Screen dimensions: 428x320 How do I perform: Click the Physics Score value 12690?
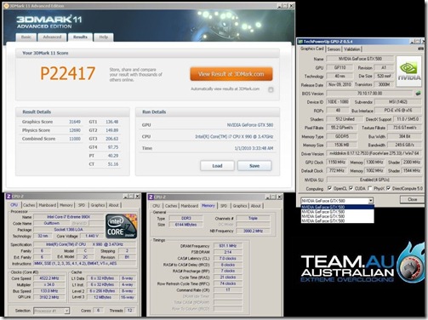click(x=75, y=130)
